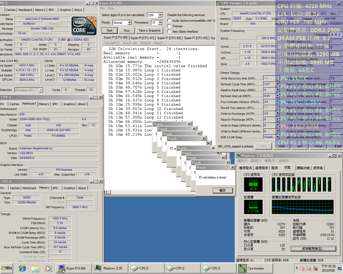This screenshot has width=343, height=274.
Task: Click About button in CPU-Tweaker
Action: [318, 146]
